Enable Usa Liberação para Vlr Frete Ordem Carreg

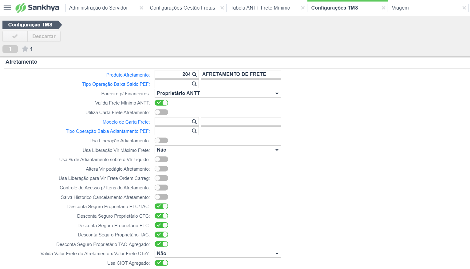point(161,178)
